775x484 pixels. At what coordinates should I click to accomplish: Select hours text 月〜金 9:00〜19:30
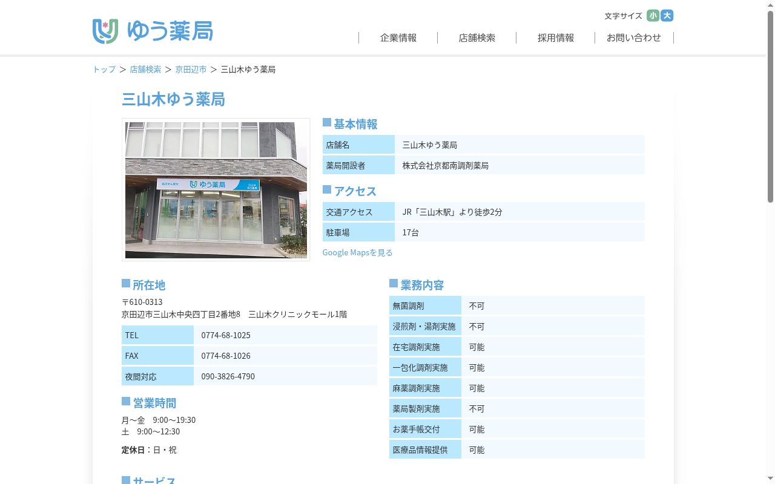[x=159, y=420]
